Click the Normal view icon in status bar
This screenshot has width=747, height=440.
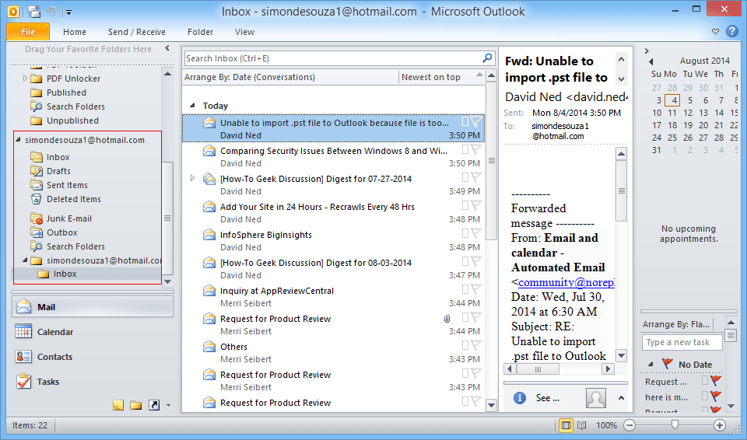[x=566, y=425]
